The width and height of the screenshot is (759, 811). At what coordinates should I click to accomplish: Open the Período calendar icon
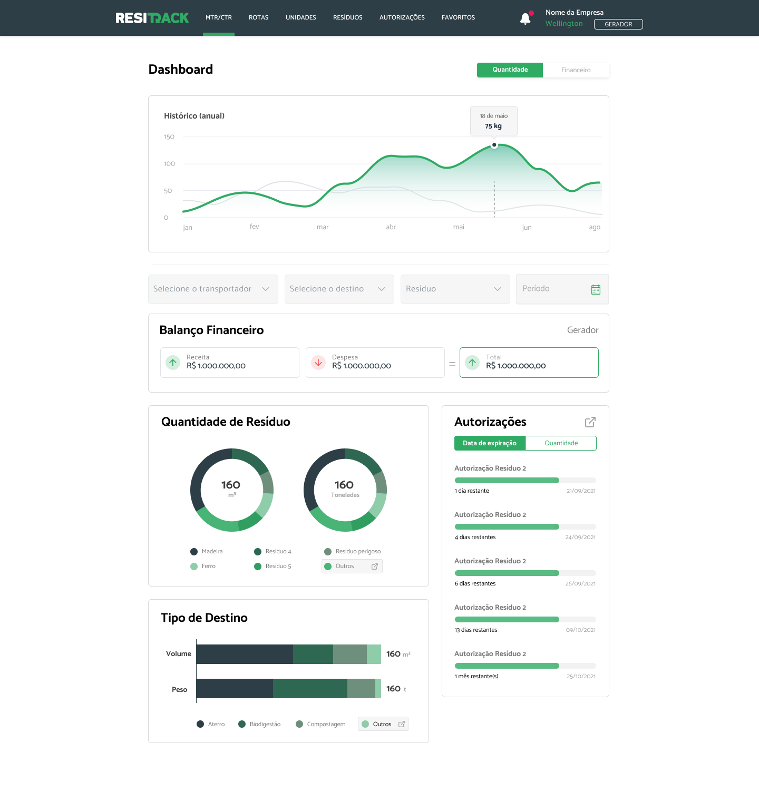(x=596, y=289)
